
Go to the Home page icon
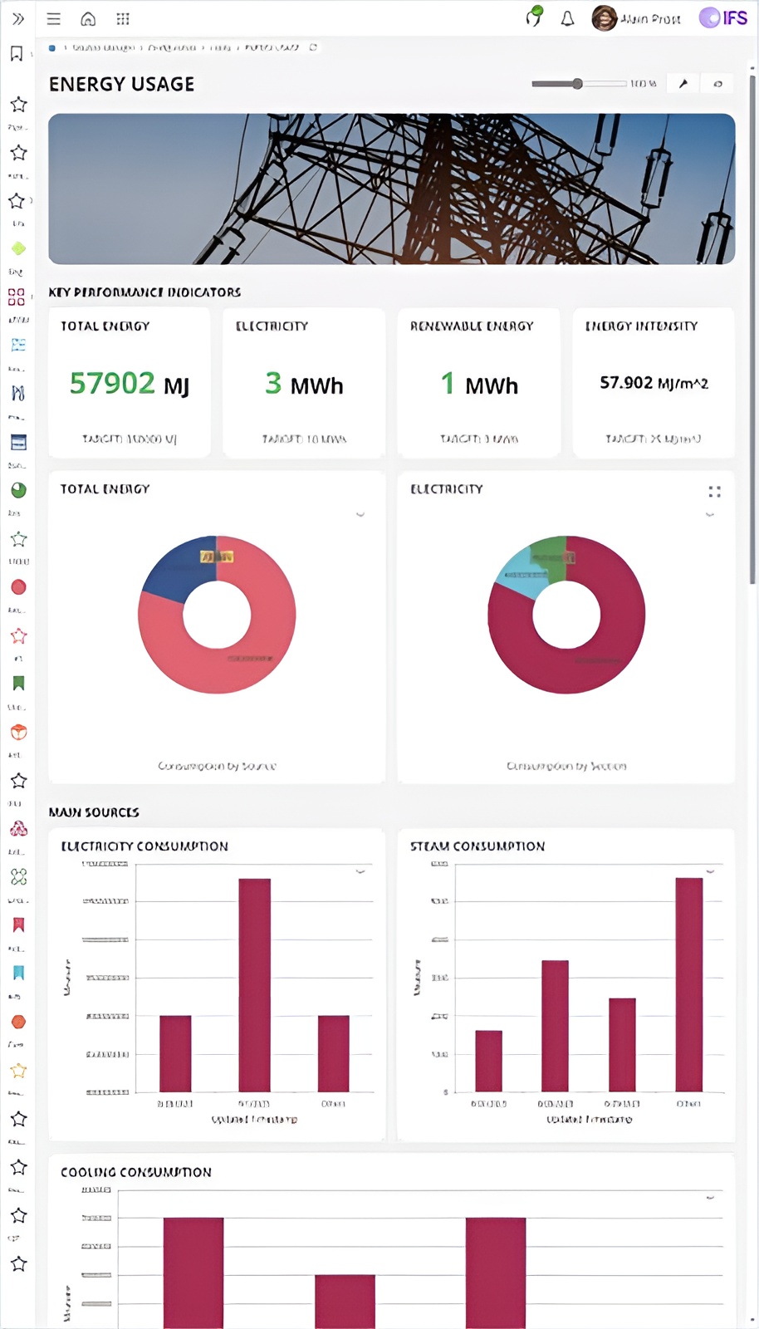(88, 19)
